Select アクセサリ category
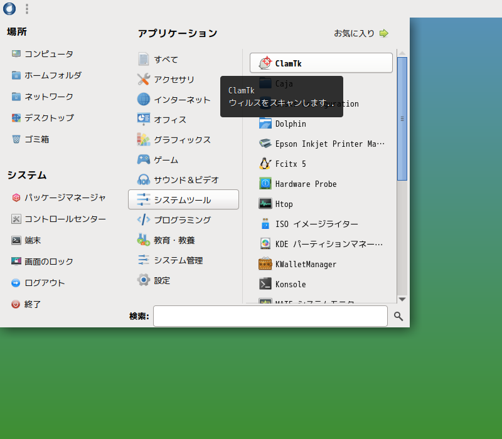This screenshot has height=439, width=502. click(x=183, y=80)
